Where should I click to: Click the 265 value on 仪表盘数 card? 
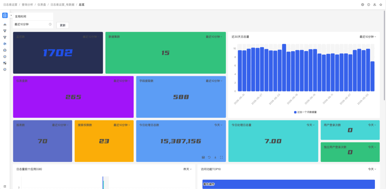(x=73, y=97)
